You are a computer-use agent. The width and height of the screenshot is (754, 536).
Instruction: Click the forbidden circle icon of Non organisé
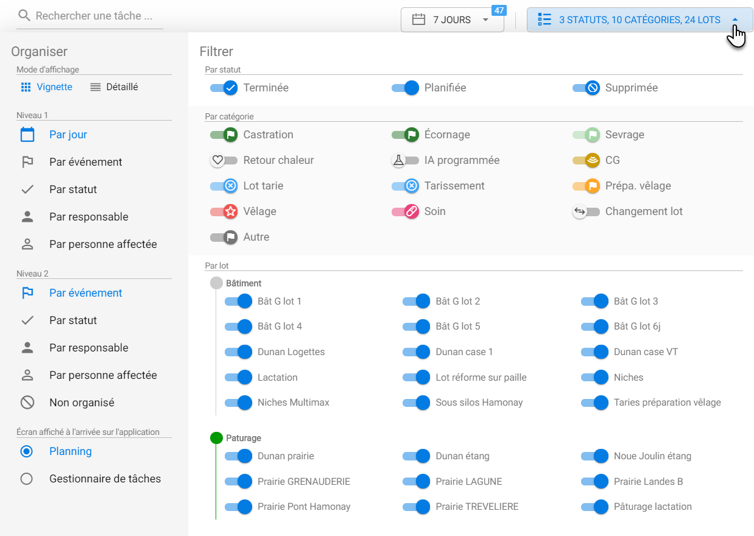tap(27, 403)
